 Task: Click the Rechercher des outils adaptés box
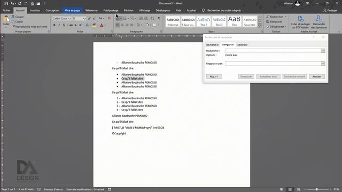(x=222, y=11)
